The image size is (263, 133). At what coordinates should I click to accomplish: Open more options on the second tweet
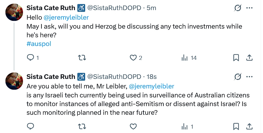249,77
